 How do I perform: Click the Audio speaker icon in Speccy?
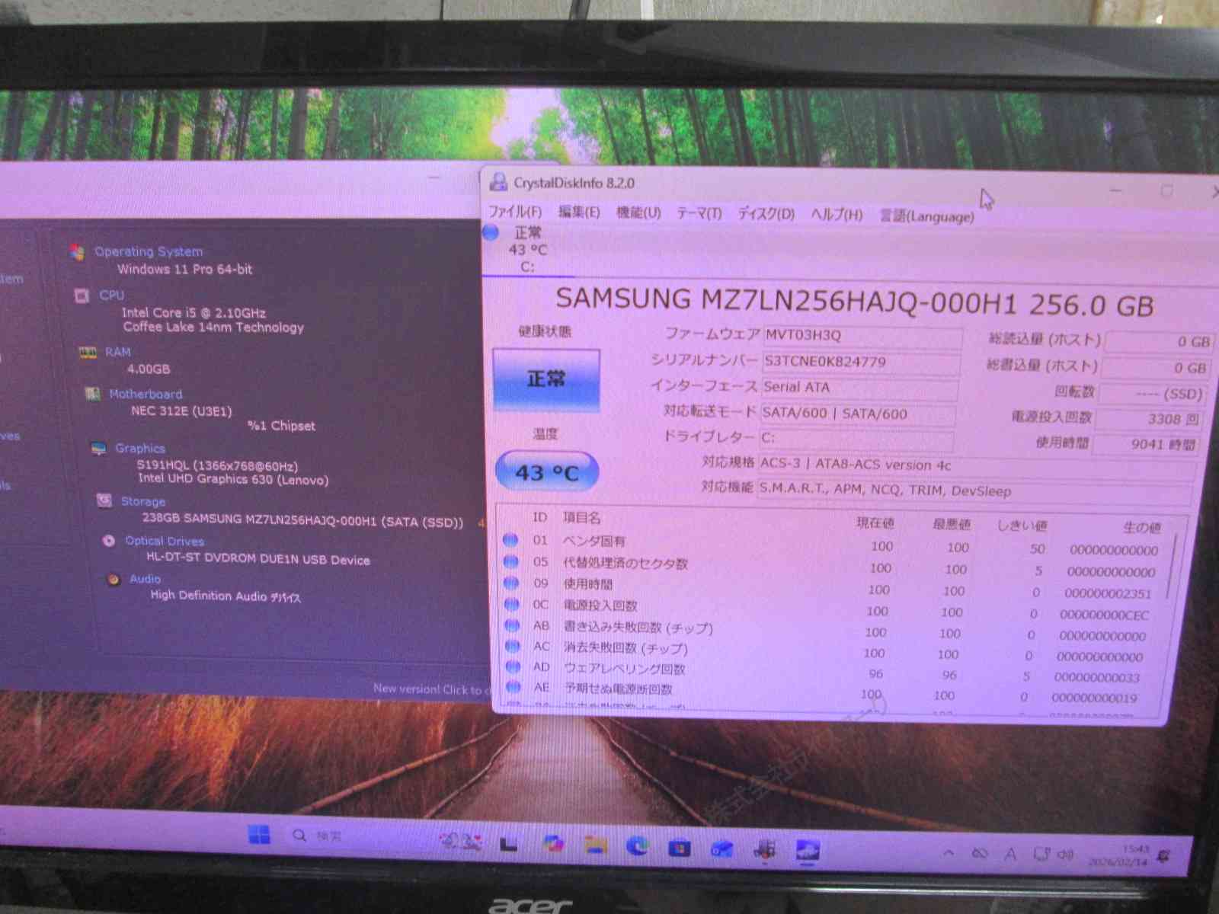click(x=114, y=579)
